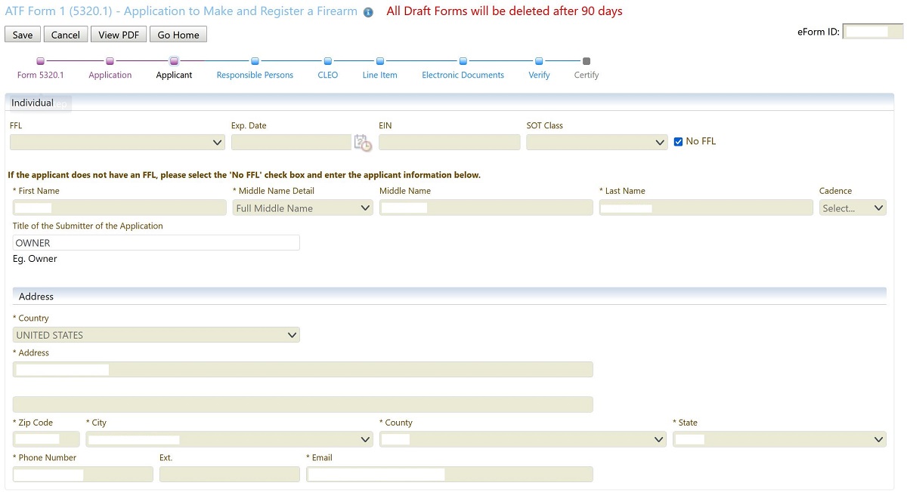907x492 pixels.
Task: Expand the FFL dropdown
Action: pos(117,143)
